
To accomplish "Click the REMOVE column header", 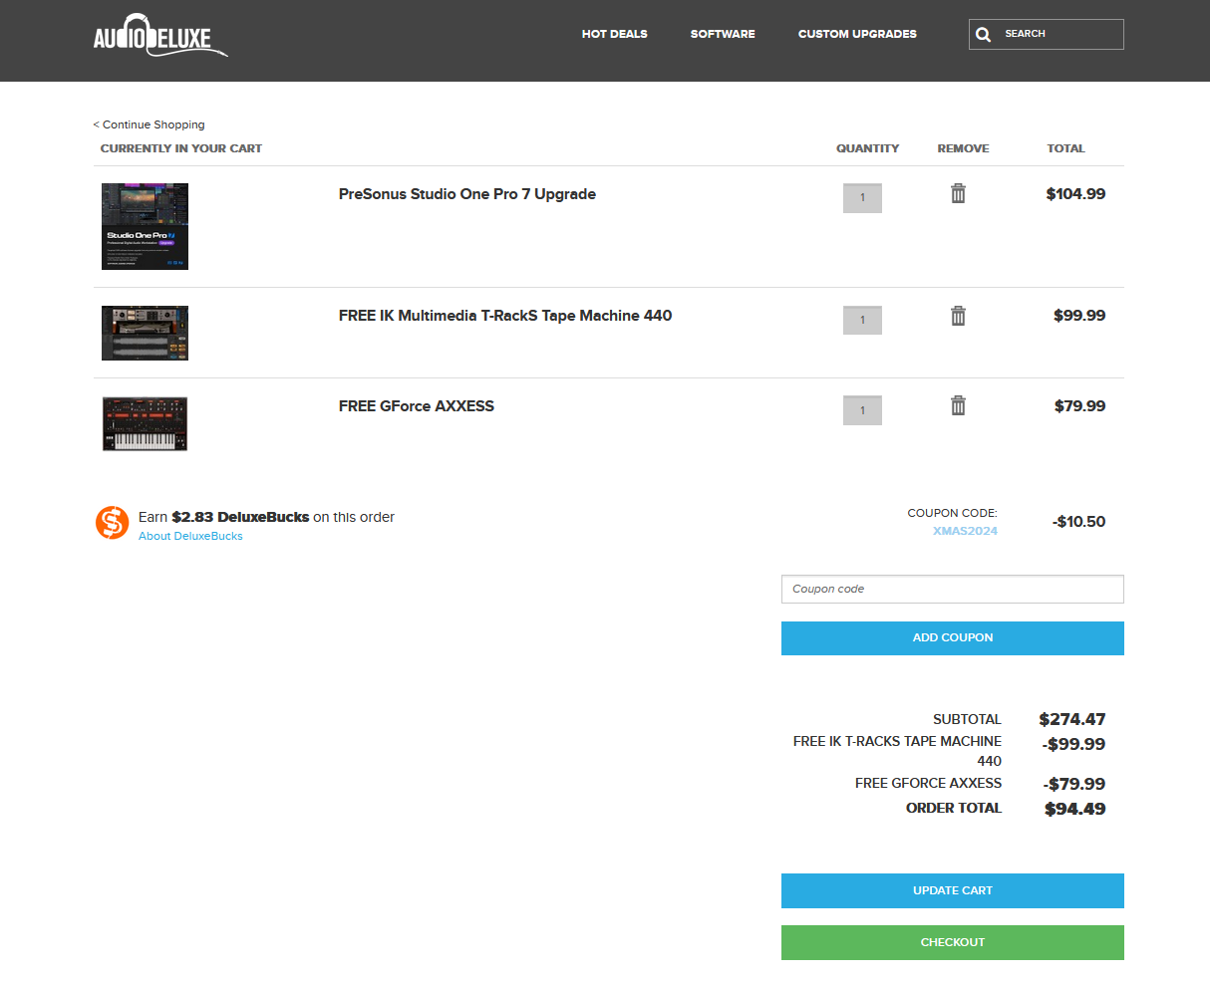I will coord(963,148).
